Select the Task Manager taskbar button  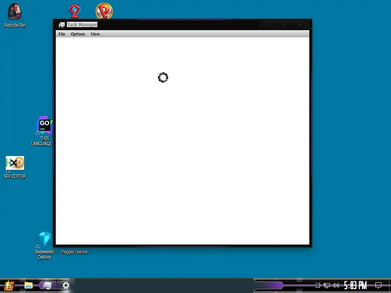pyautogui.click(x=47, y=285)
